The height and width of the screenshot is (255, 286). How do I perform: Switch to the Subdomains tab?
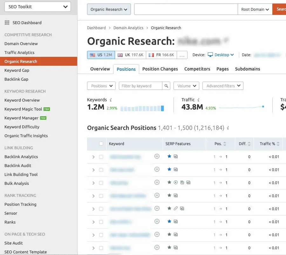pos(248,69)
